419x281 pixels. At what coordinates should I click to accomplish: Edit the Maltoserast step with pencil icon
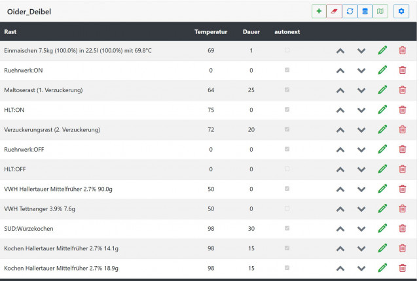(x=382, y=90)
